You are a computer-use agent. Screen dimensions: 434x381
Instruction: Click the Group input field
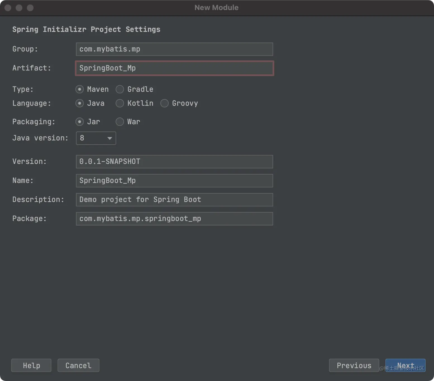pyautogui.click(x=174, y=49)
